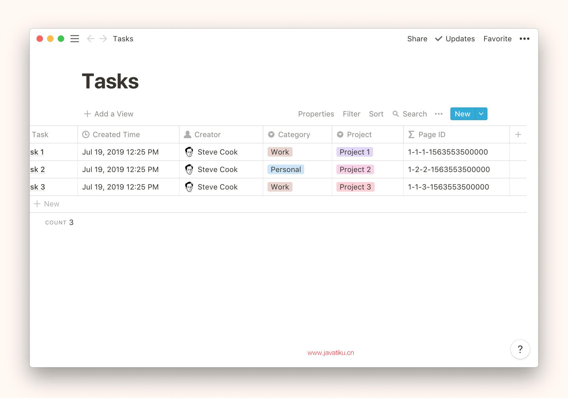Select the Project 1 tag
This screenshot has width=568, height=398.
[x=354, y=152]
